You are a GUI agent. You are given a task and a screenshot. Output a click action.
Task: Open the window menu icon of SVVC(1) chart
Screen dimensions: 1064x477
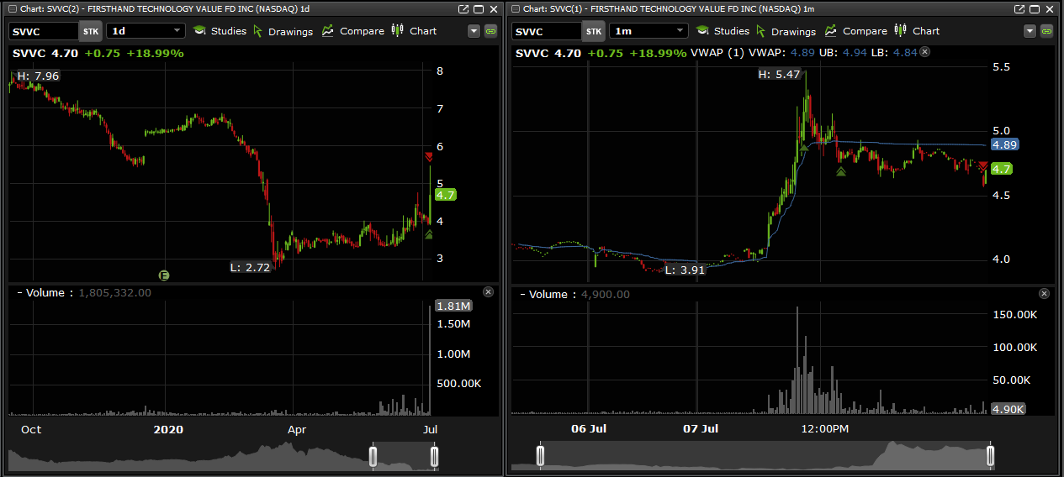click(x=515, y=8)
